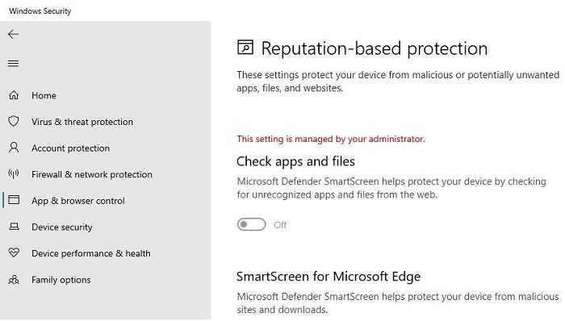Select Home in the sidebar
Viewport: 565px width, 321px height.
pos(44,95)
